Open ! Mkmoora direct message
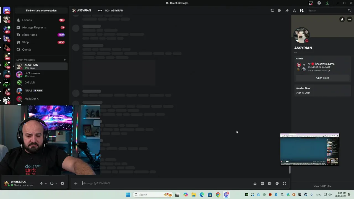Viewport: 354px width, 199px height. click(41, 74)
